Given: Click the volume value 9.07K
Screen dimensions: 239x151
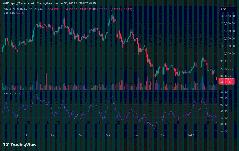Looking at the screenshot, I should click(x=20, y=13).
